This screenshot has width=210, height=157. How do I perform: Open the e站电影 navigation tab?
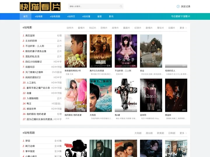(39, 16)
